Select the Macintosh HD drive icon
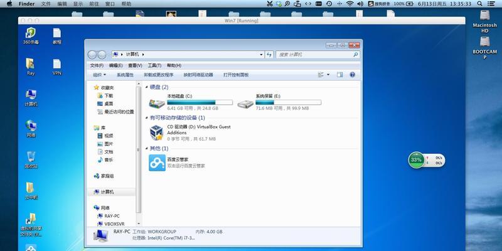Image resolution: width=502 pixels, height=251 pixels. point(484,21)
